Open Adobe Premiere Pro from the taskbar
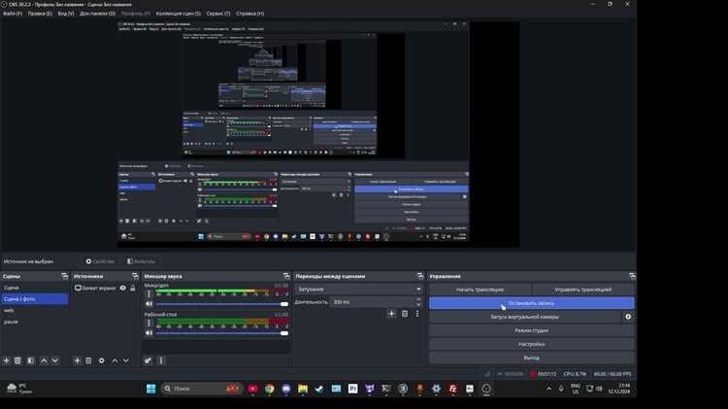728x409 pixels. (353, 389)
